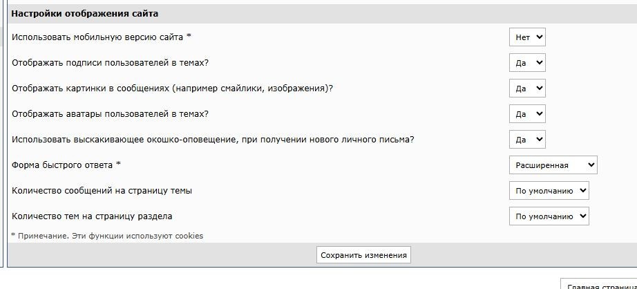Click the Количество тем на страницу раздела label
The width and height of the screenshot is (637, 289).
click(x=92, y=216)
